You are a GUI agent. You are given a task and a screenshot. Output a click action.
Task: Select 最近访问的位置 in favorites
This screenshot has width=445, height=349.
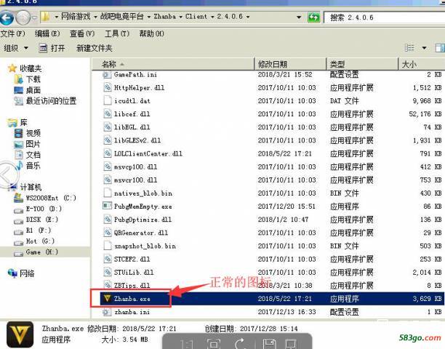click(x=51, y=101)
